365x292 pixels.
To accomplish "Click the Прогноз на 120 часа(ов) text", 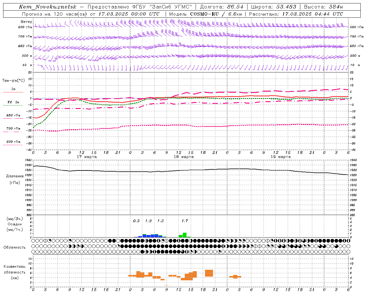I will pos(54,14).
